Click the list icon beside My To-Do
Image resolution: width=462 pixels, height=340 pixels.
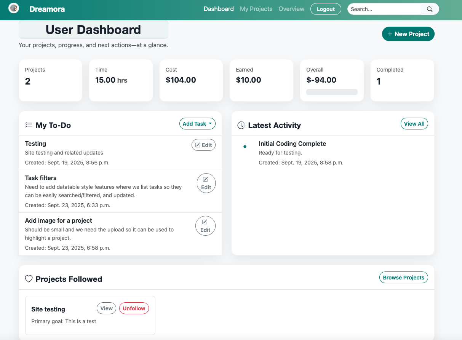click(29, 125)
